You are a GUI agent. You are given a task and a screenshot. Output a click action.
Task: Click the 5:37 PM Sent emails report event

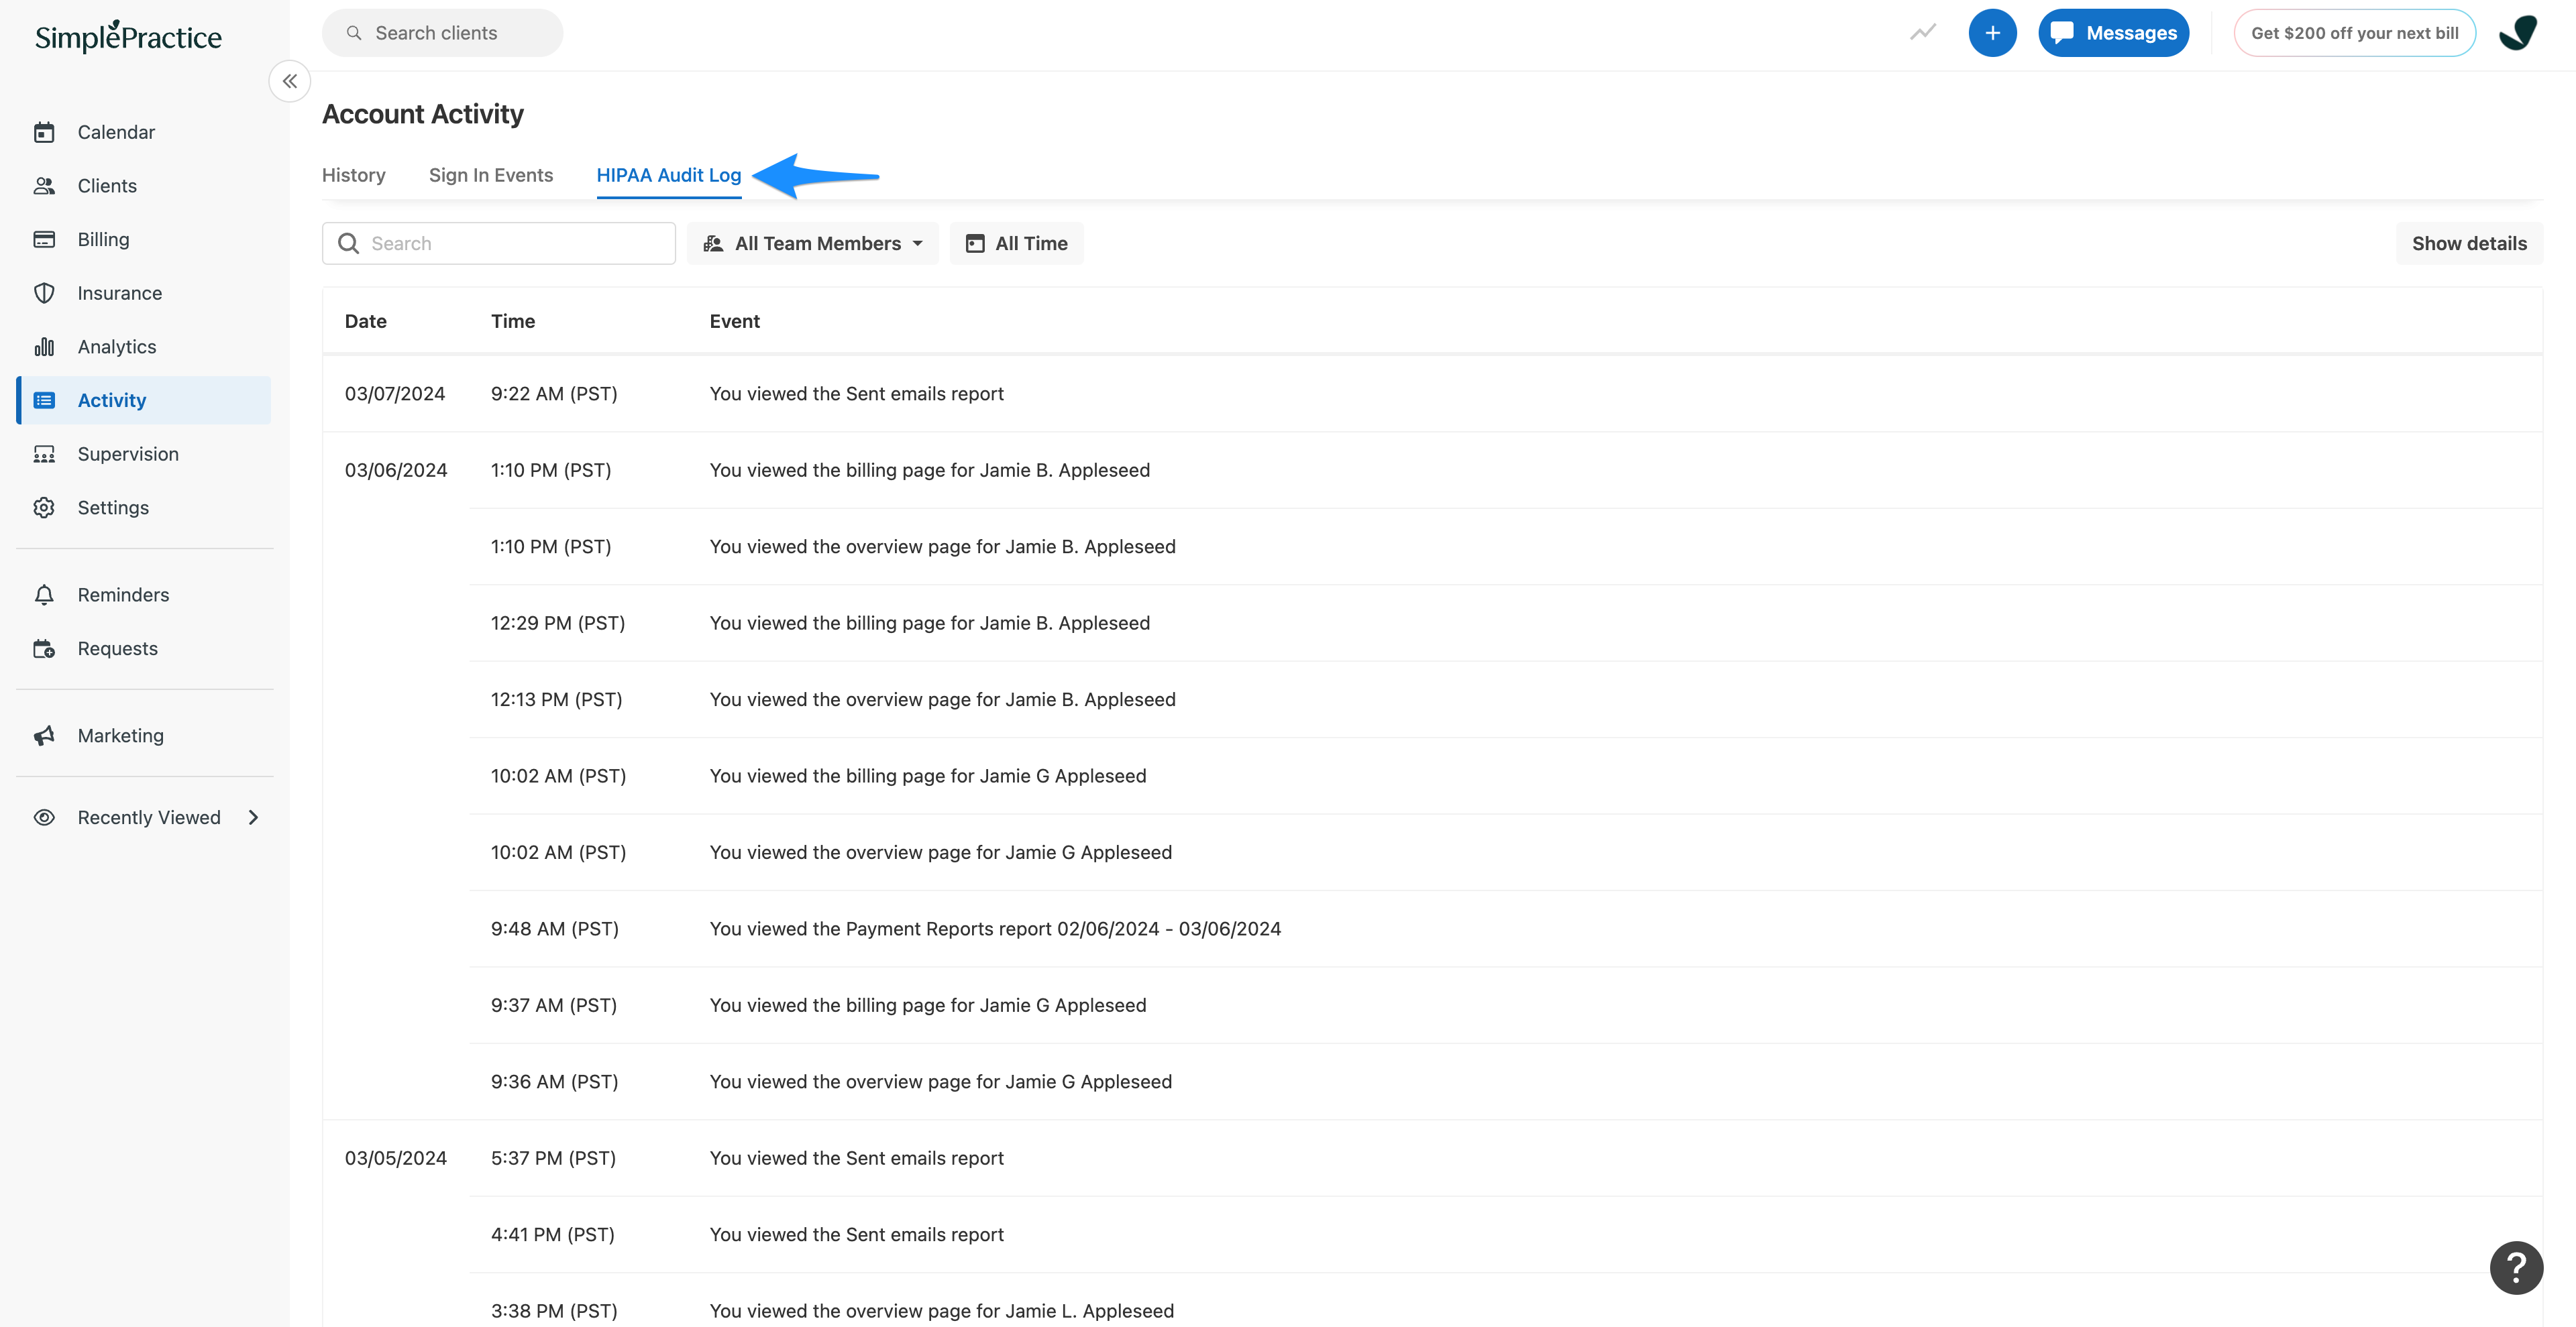tap(857, 1158)
